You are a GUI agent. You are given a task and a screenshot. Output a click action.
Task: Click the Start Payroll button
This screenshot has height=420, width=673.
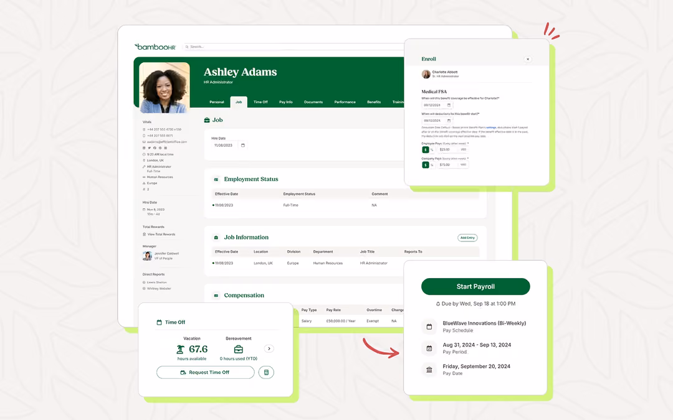click(475, 287)
